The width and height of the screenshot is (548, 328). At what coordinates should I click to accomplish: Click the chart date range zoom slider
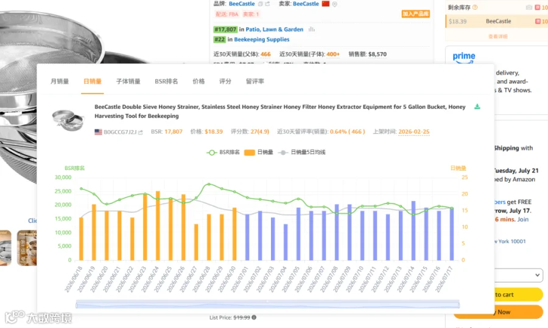click(267, 306)
